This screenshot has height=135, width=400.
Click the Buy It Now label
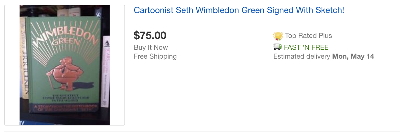pyautogui.click(x=151, y=47)
